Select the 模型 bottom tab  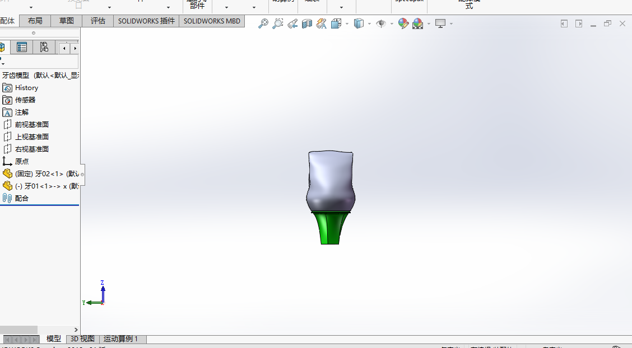pyautogui.click(x=54, y=338)
